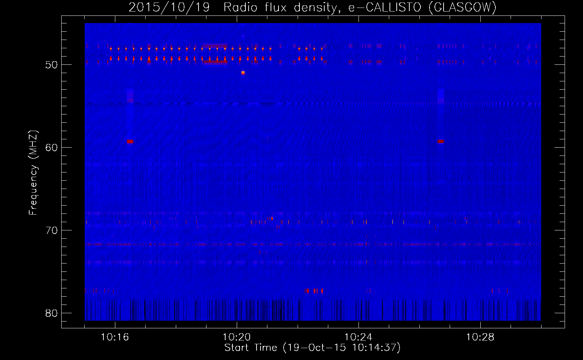This screenshot has height=360, width=583.
Task: Click the red marker near 59 MHz at 10:16
Action: (130, 141)
